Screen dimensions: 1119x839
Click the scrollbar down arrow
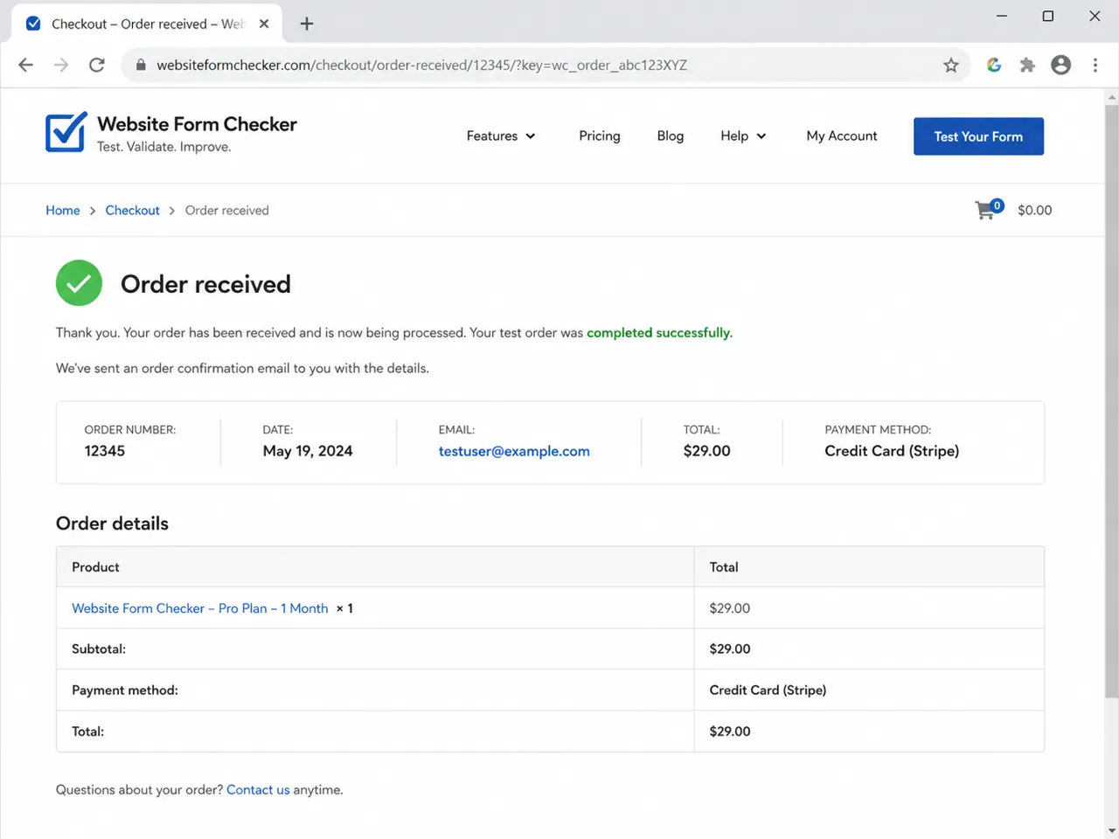pos(1112,830)
